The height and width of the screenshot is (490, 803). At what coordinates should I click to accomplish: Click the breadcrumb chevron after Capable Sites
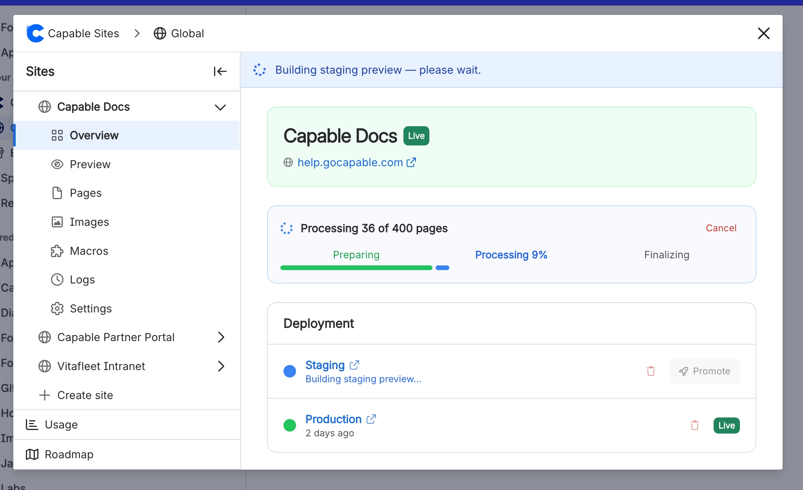tap(137, 33)
